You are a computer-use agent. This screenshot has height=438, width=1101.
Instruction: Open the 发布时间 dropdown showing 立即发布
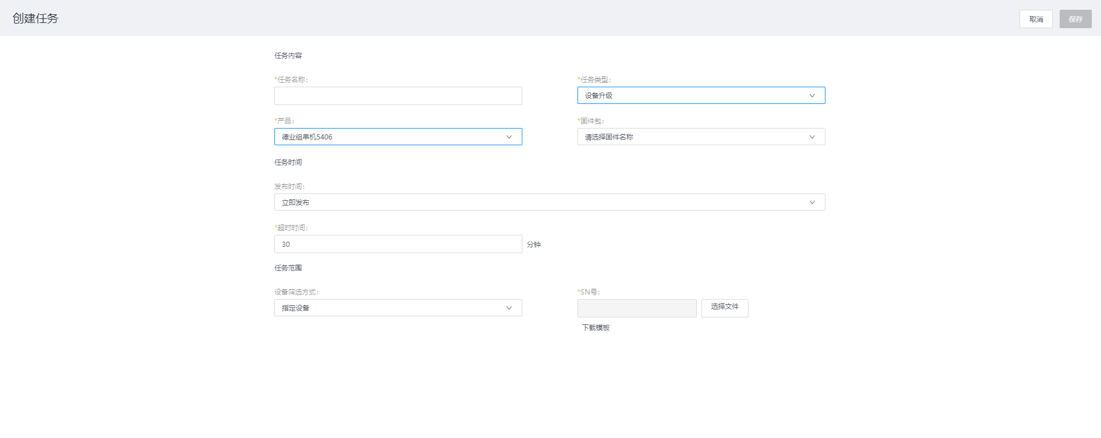click(x=540, y=202)
